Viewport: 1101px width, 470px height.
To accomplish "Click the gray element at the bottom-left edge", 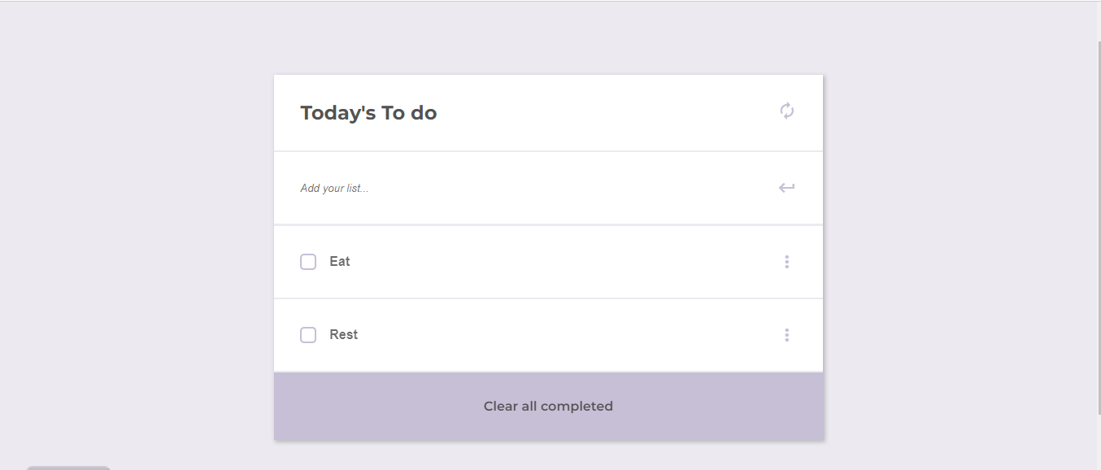I will tap(68, 468).
